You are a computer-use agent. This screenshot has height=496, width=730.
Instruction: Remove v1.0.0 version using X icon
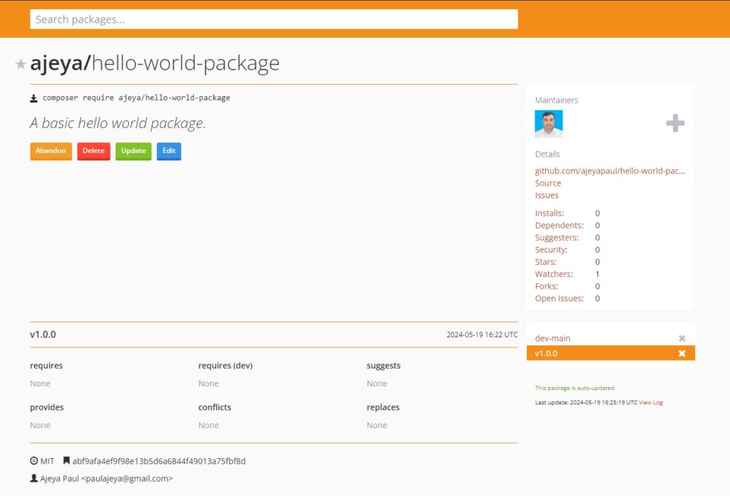(x=682, y=354)
